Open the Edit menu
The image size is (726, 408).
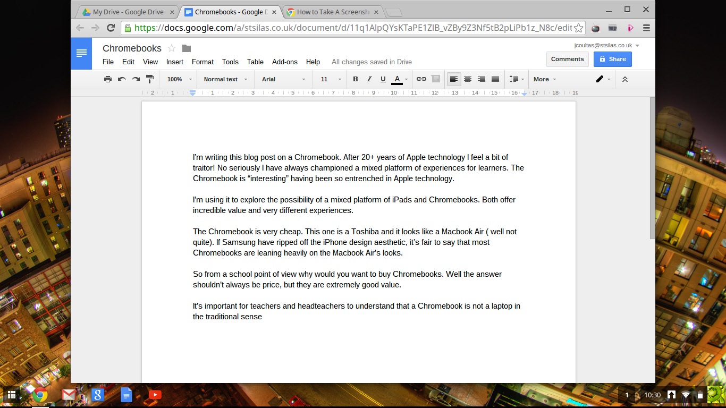(x=128, y=62)
